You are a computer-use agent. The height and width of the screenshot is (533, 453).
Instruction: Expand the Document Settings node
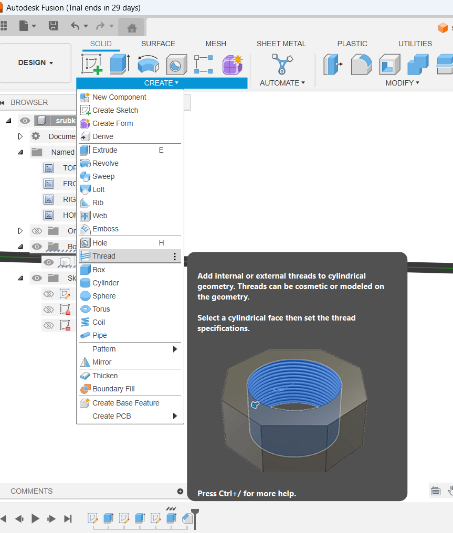pyautogui.click(x=20, y=136)
